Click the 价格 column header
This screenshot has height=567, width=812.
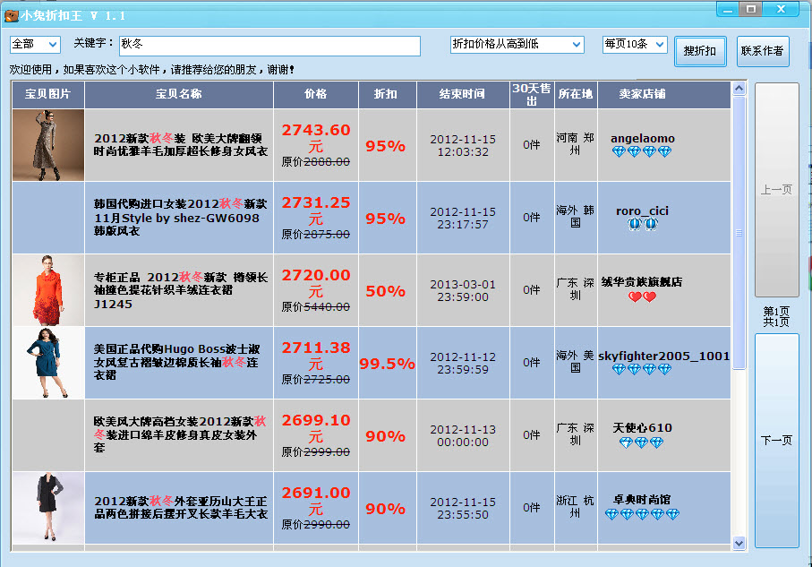(x=316, y=94)
